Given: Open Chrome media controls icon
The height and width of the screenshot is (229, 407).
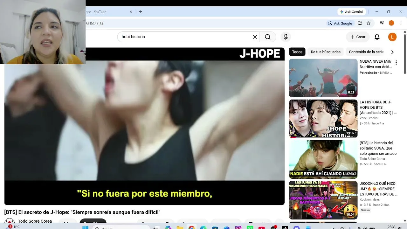Looking at the screenshot, I should (382, 23).
